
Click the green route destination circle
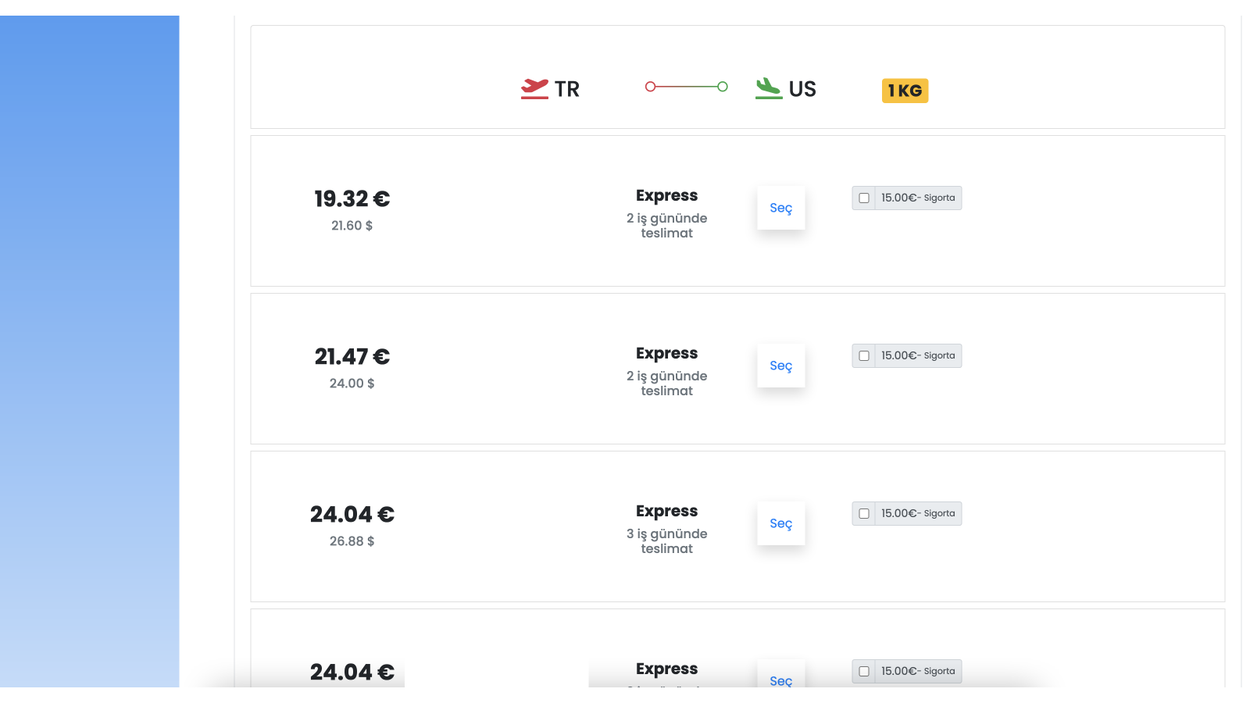click(723, 87)
